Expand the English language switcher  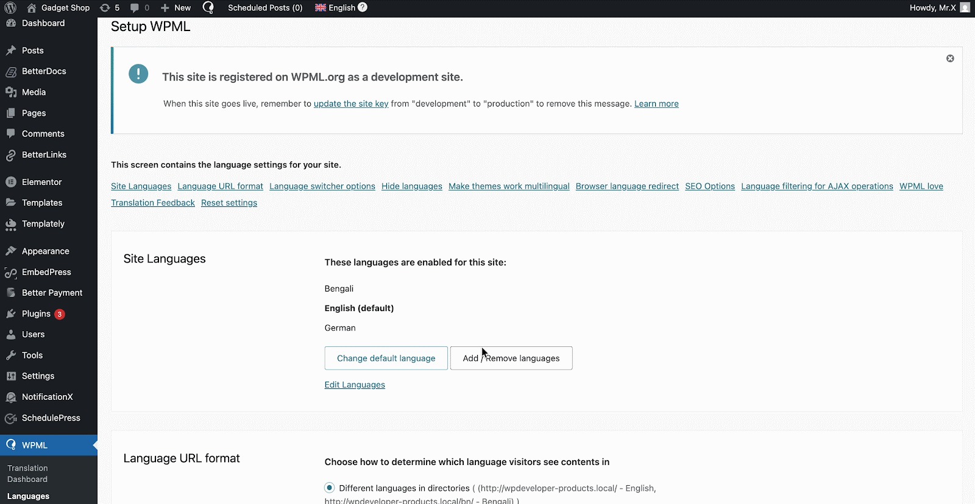335,8
